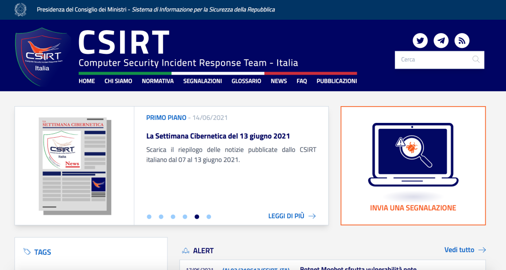This screenshot has width=506, height=270.
Task: Open the GLOSSARIO menu item
Action: click(x=246, y=81)
